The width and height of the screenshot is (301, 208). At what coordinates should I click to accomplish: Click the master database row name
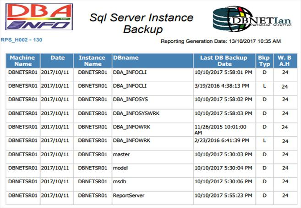121,155
